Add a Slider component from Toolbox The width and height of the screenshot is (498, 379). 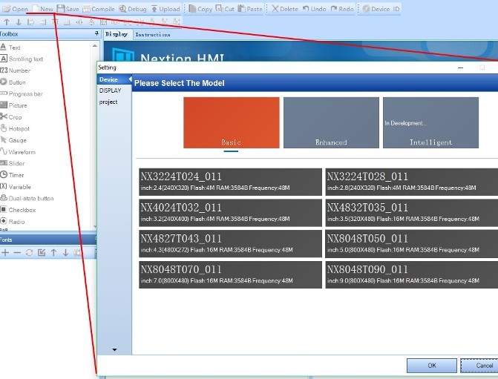click(13, 163)
